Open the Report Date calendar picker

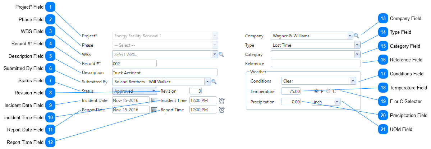154,110
